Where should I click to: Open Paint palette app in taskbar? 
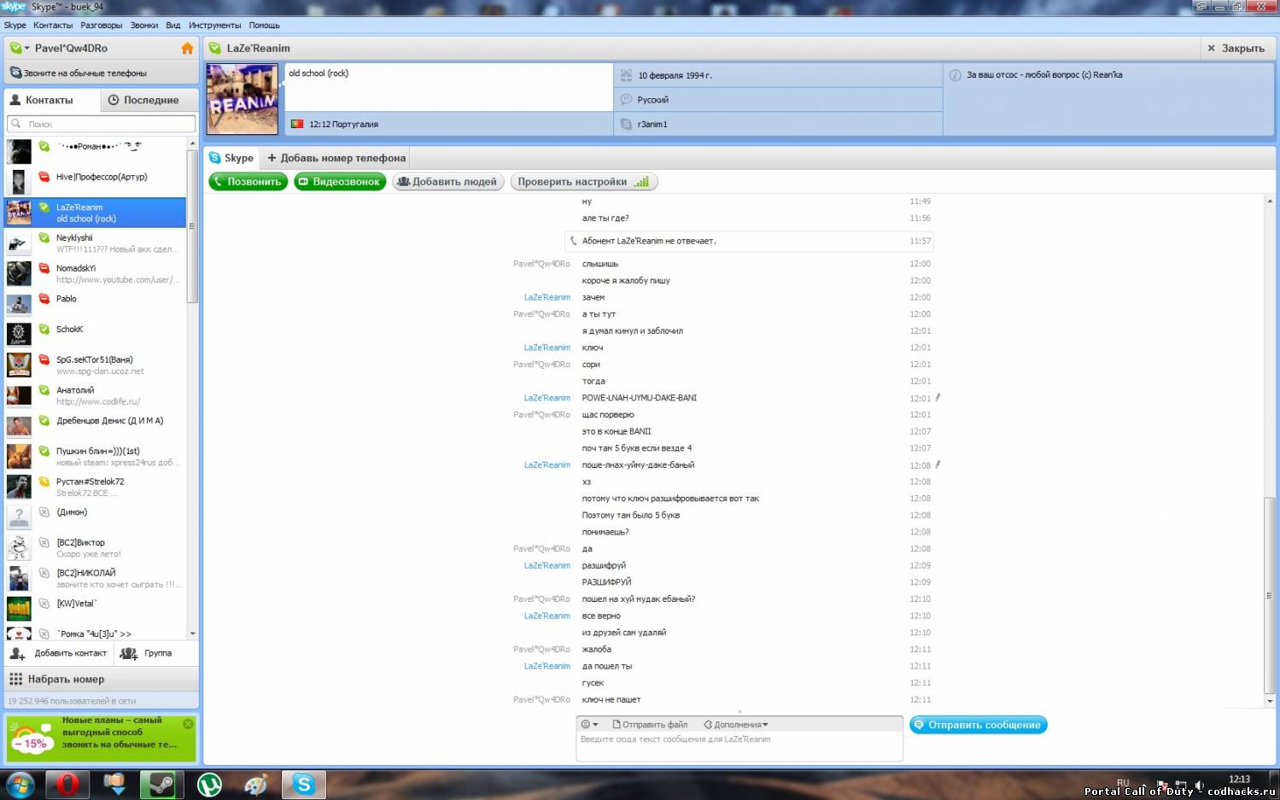(x=256, y=784)
